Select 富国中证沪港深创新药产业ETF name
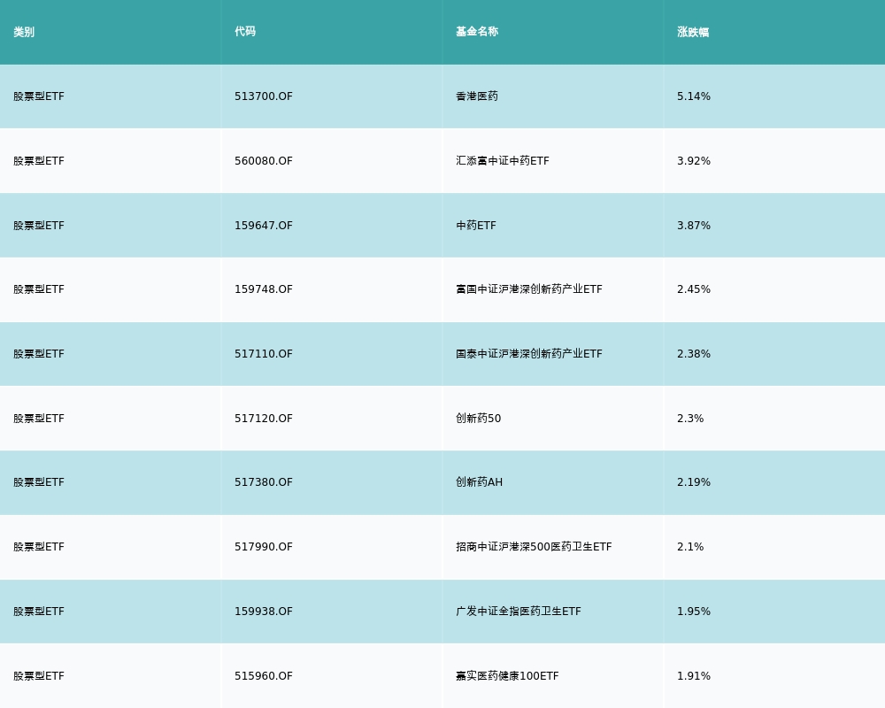Image resolution: width=885 pixels, height=708 pixels. [529, 289]
